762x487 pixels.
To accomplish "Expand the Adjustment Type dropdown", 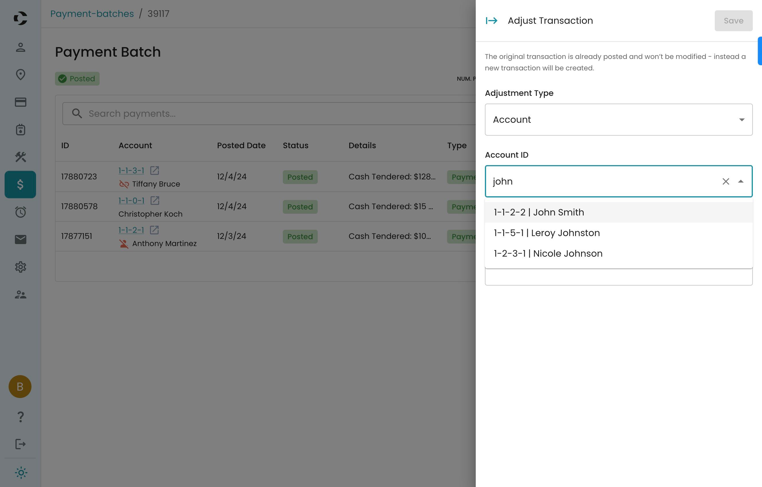I will (x=618, y=120).
